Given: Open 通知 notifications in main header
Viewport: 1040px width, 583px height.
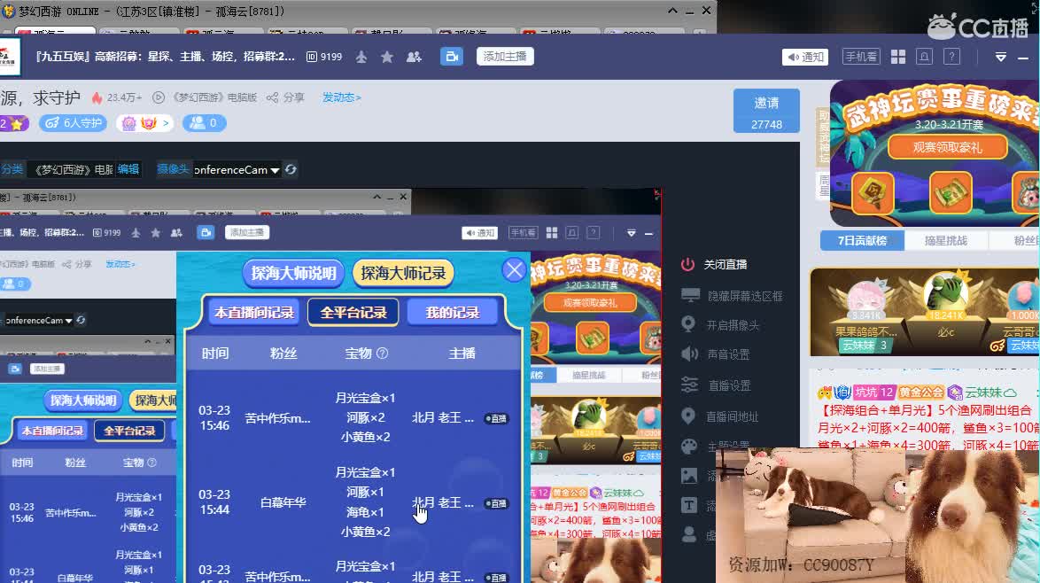Looking at the screenshot, I should coord(805,57).
